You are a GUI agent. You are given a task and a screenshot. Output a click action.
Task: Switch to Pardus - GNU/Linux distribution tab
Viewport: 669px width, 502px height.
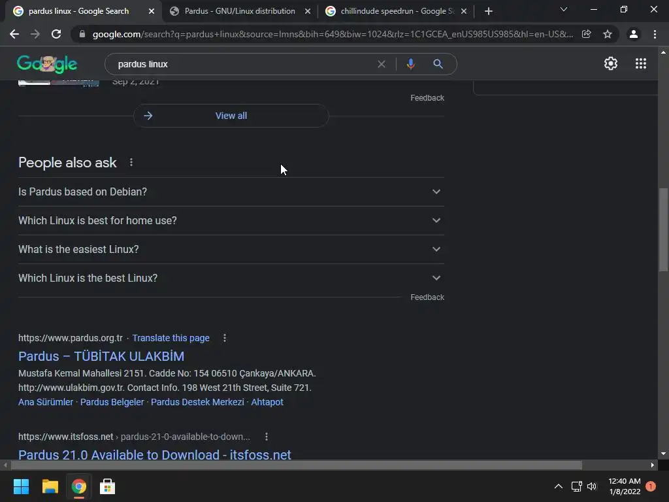pos(239,11)
